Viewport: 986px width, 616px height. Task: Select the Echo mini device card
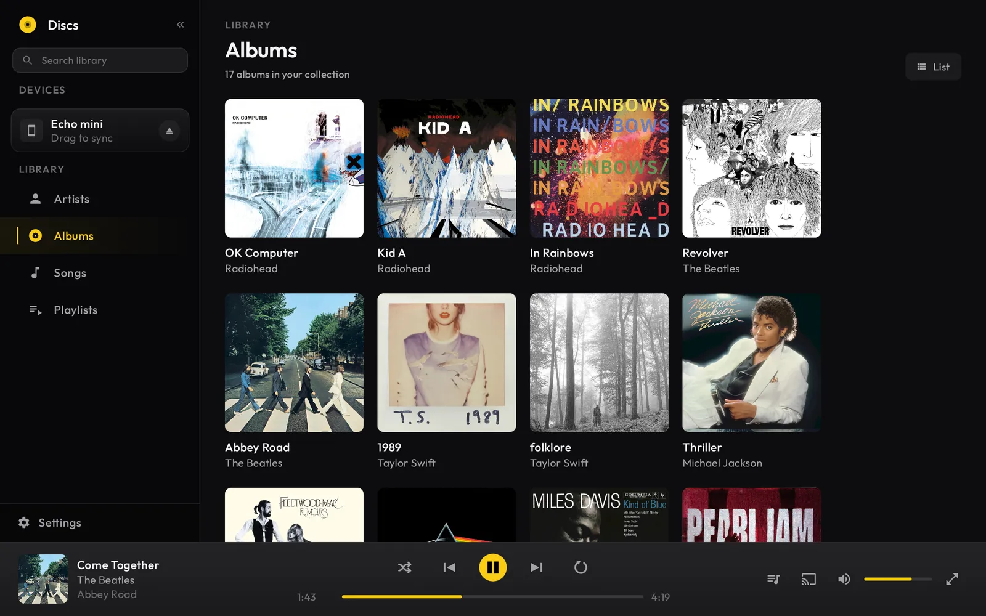pos(100,131)
